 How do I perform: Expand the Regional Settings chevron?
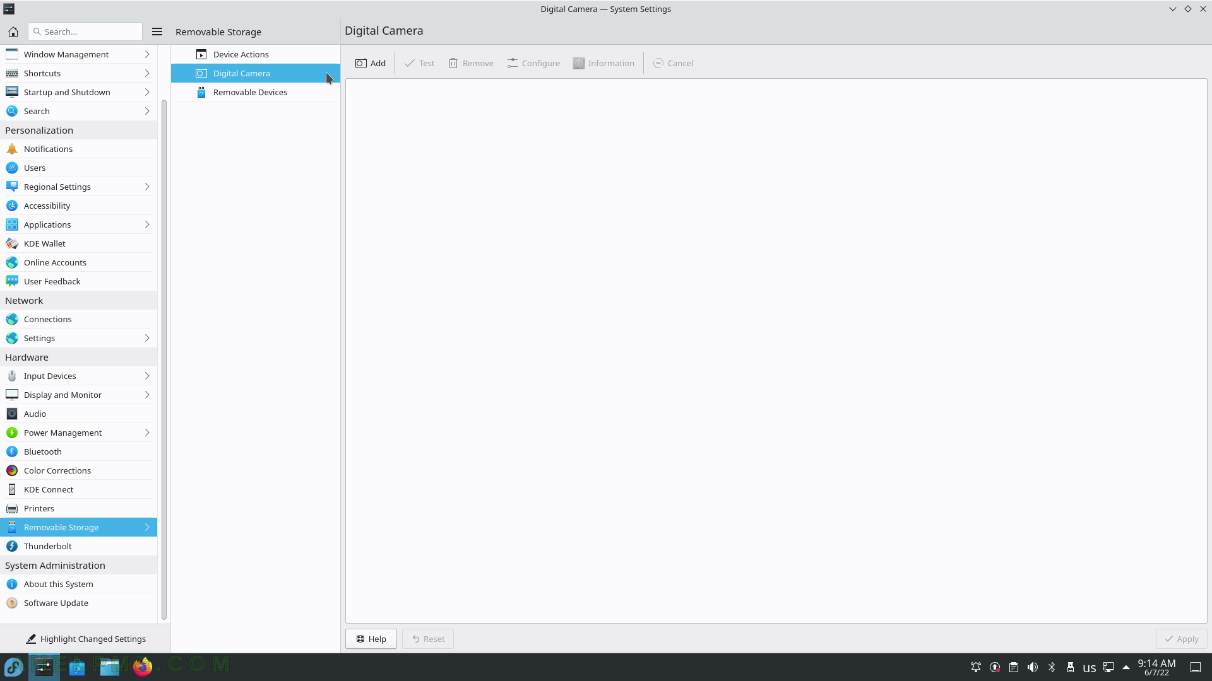click(147, 187)
